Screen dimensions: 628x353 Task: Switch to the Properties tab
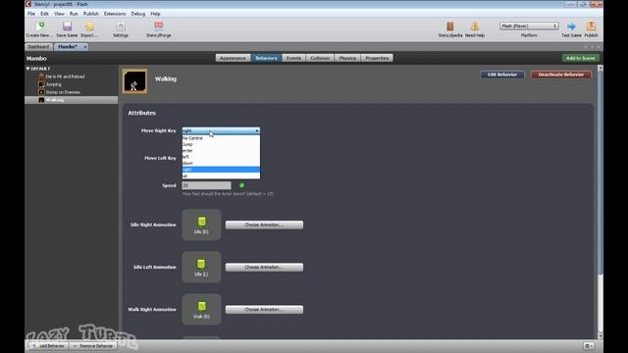pyautogui.click(x=377, y=58)
